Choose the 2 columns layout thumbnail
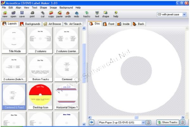Screen dimensions: 190x127 pyautogui.click(x=40, y=40)
